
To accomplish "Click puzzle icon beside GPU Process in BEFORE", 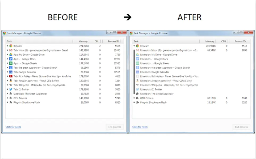I will coord(11,98).
